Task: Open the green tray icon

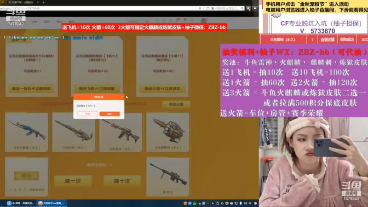Action: click(194, 203)
